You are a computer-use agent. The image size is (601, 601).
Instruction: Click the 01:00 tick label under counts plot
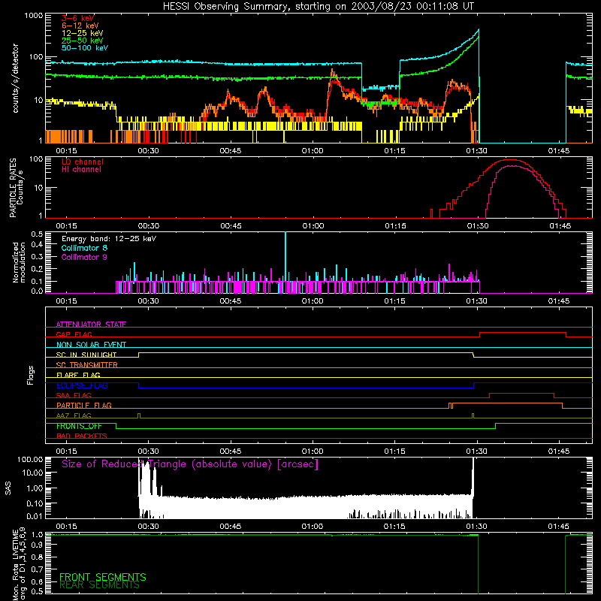coord(313,151)
